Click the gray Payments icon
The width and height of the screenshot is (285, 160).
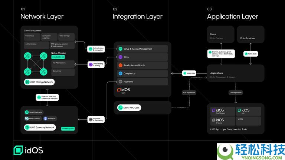tap(120, 81)
